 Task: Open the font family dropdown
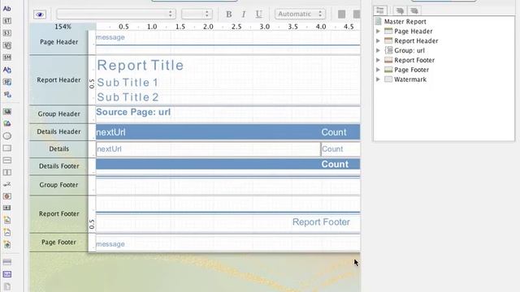116,14
